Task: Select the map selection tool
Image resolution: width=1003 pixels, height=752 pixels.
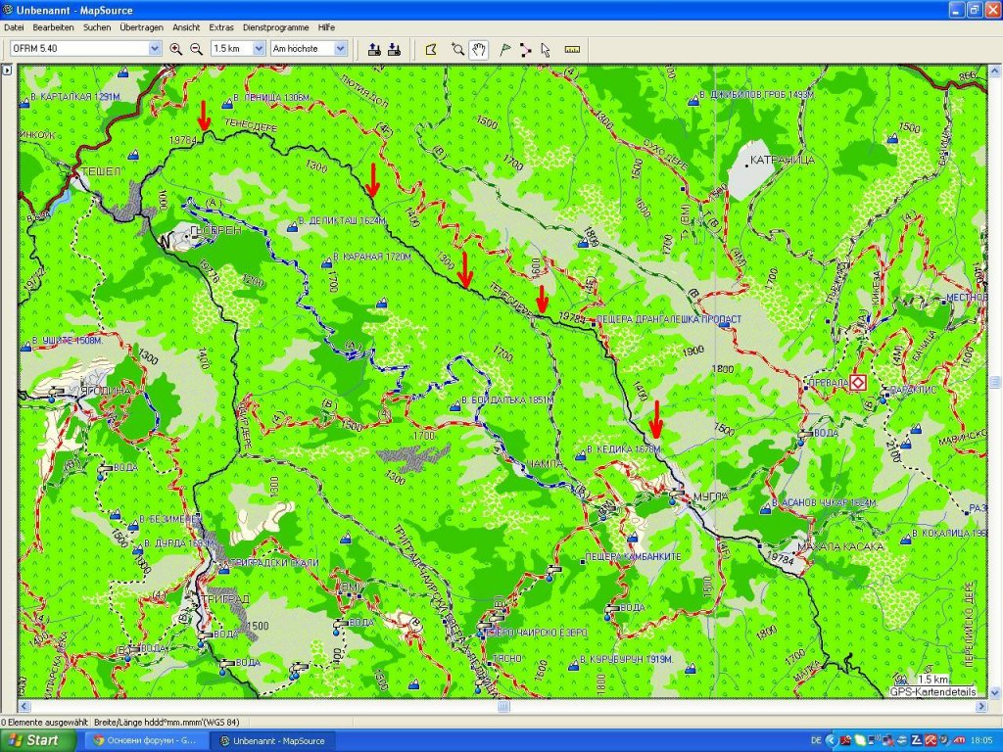Action: (431, 48)
